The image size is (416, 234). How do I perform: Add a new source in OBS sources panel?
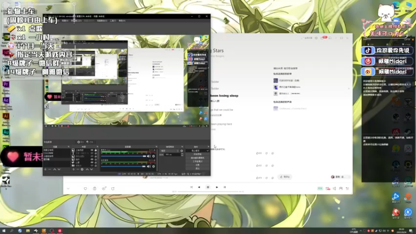[73, 170]
